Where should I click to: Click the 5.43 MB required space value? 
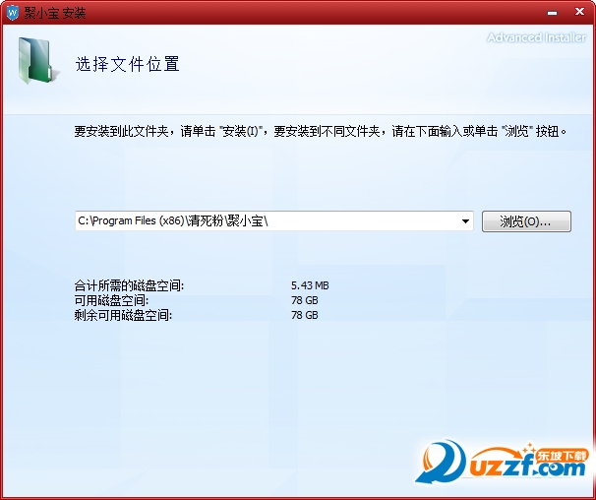click(x=310, y=285)
